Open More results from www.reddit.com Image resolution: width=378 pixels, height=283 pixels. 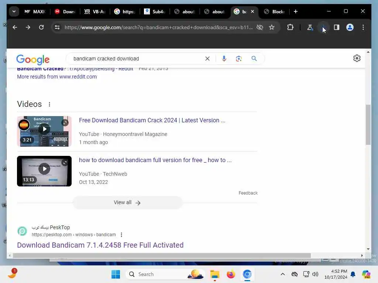tap(57, 77)
